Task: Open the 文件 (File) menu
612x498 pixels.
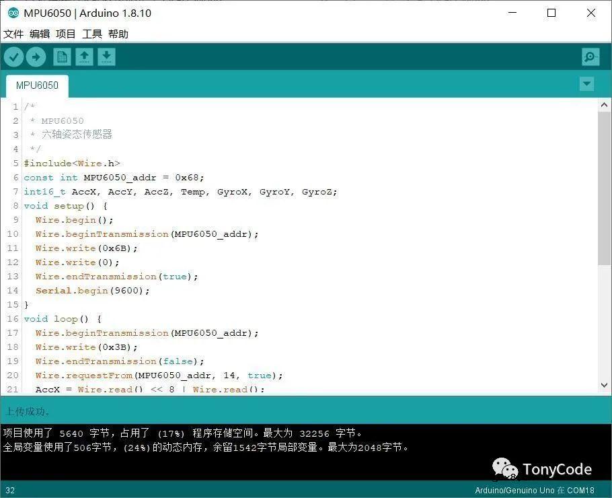Action: (x=13, y=34)
